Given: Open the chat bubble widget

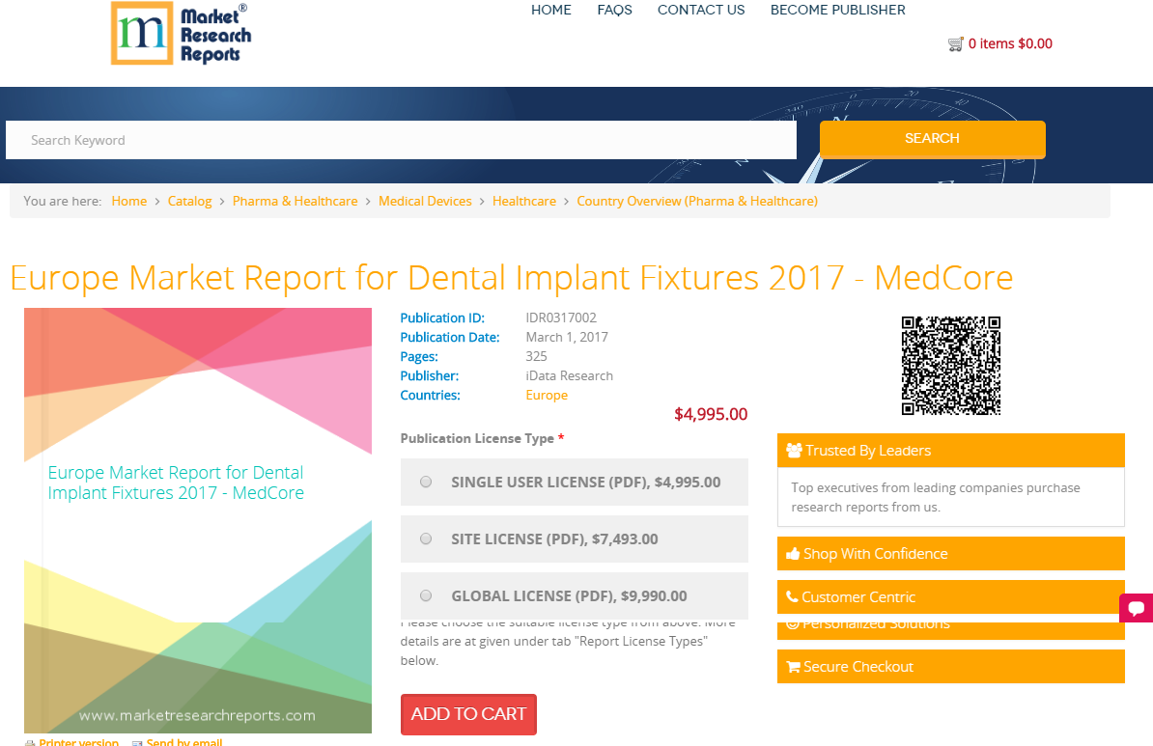Looking at the screenshot, I should [1136, 608].
